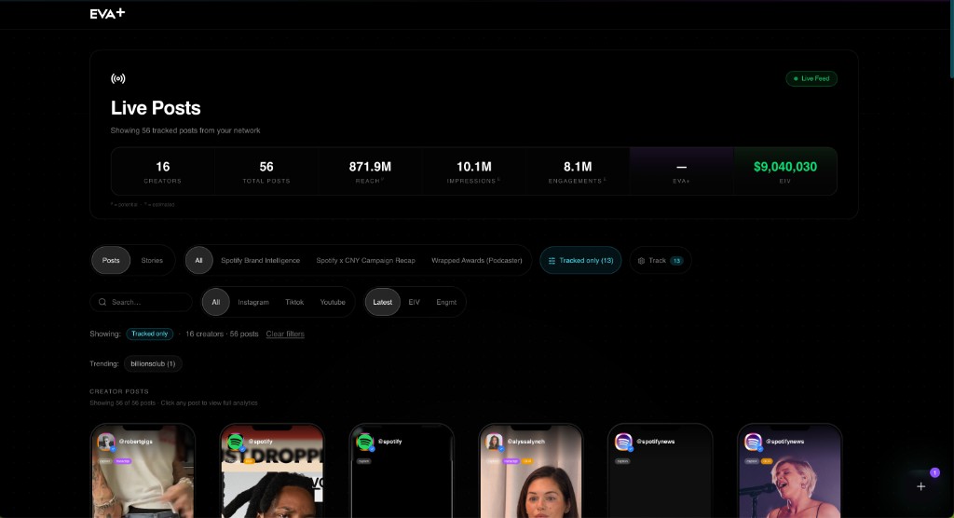The height and width of the screenshot is (518, 954).
Task: Open the @robertgigs post card
Action: pos(143,471)
